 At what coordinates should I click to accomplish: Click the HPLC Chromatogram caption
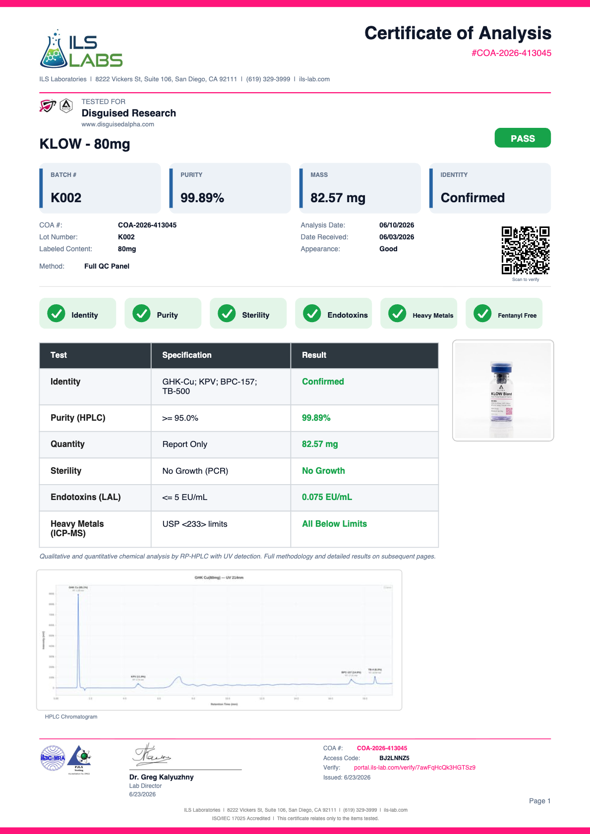(x=71, y=717)
